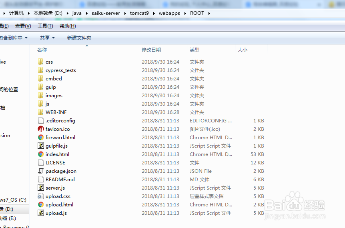The height and width of the screenshot is (228, 345).
Task: Select the file name index.html
Action: click(x=57, y=154)
